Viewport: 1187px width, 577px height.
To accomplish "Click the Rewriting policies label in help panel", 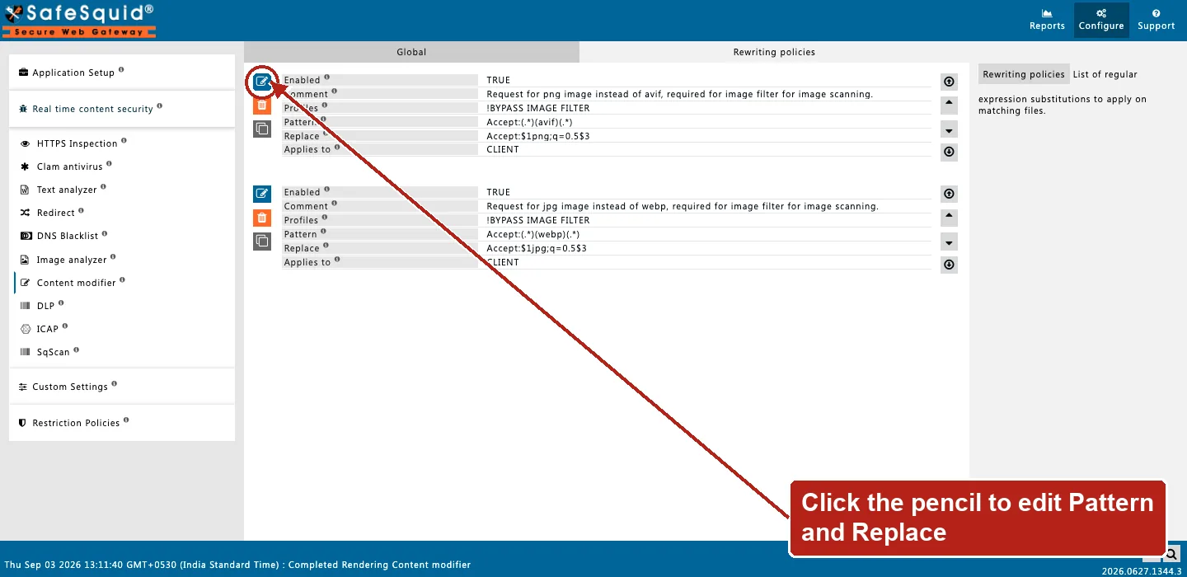I will (x=1024, y=74).
